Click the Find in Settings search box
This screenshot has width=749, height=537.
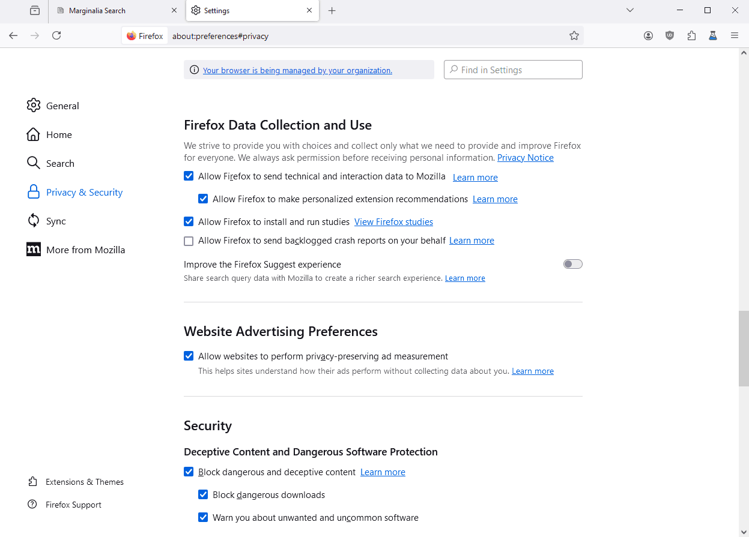tap(513, 70)
